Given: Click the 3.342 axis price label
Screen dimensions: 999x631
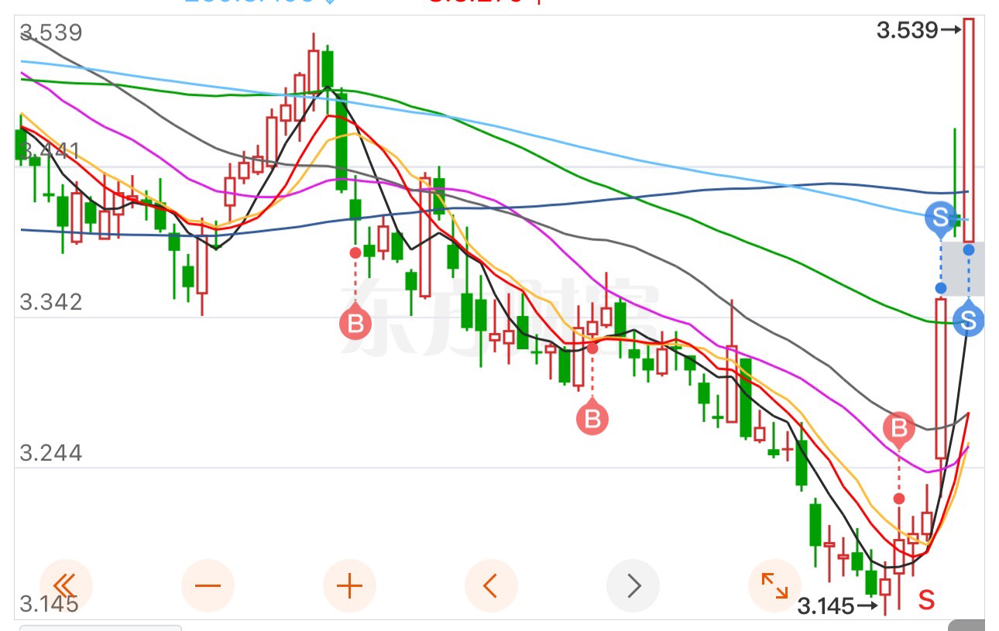Looking at the screenshot, I should pos(51,302).
